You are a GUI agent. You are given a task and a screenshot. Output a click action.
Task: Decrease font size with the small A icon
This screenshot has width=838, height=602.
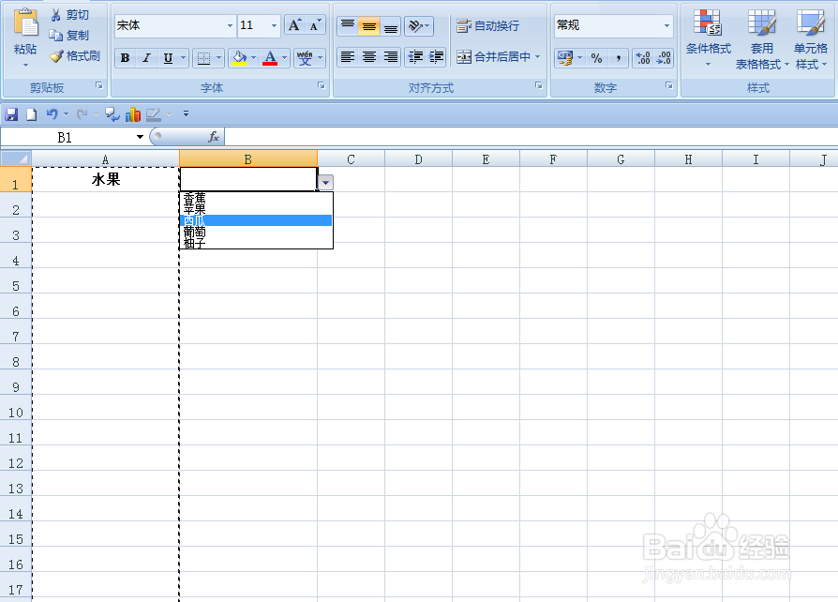[315, 25]
